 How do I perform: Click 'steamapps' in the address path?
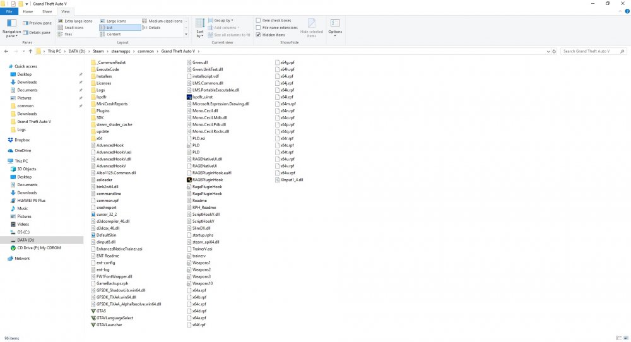click(x=121, y=52)
